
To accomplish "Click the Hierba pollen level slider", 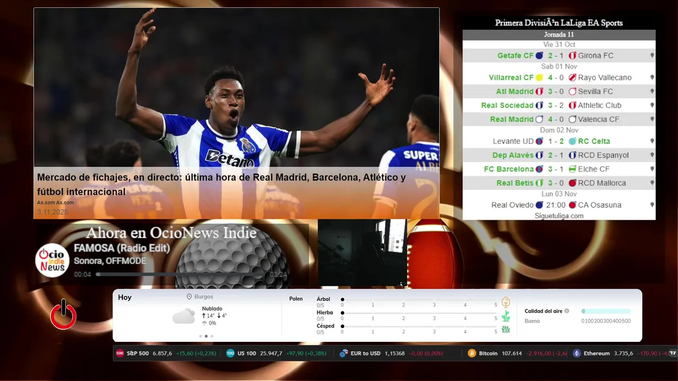I will point(419,313).
